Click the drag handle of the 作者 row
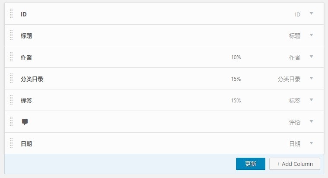 (x=11, y=57)
